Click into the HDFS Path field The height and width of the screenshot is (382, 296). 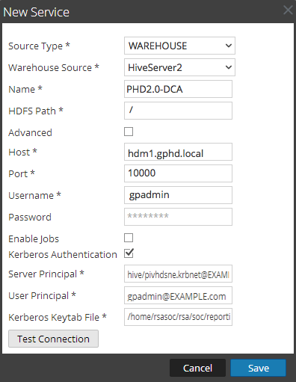coord(178,111)
